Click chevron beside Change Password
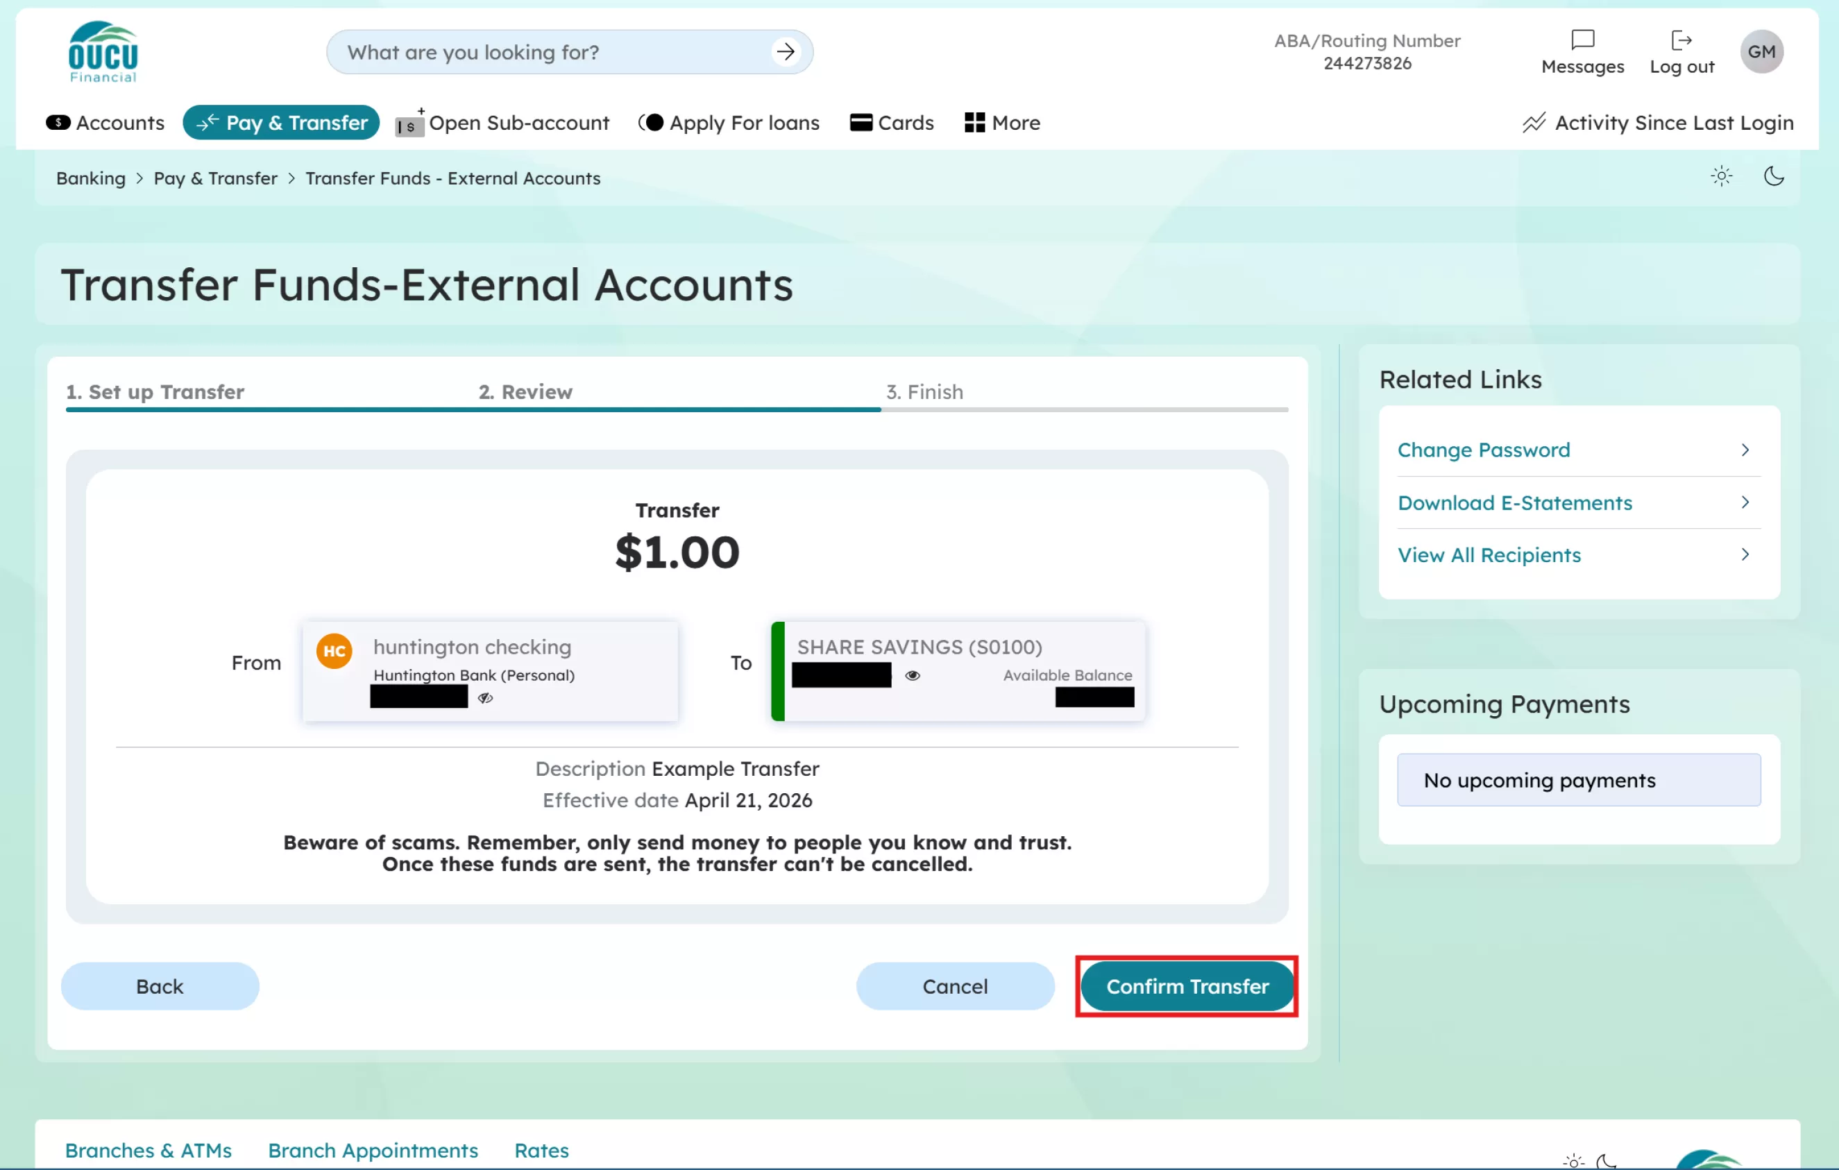The image size is (1839, 1170). tap(1745, 450)
